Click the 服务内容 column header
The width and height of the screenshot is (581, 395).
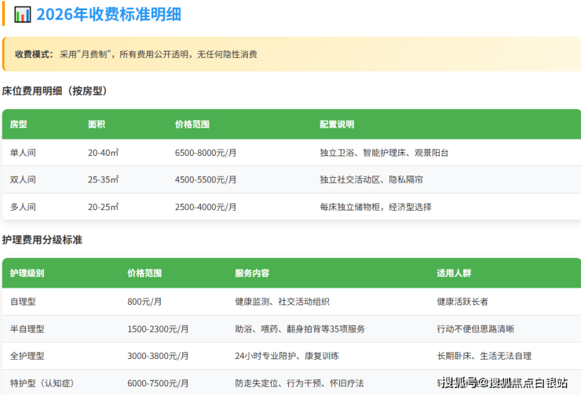point(252,274)
